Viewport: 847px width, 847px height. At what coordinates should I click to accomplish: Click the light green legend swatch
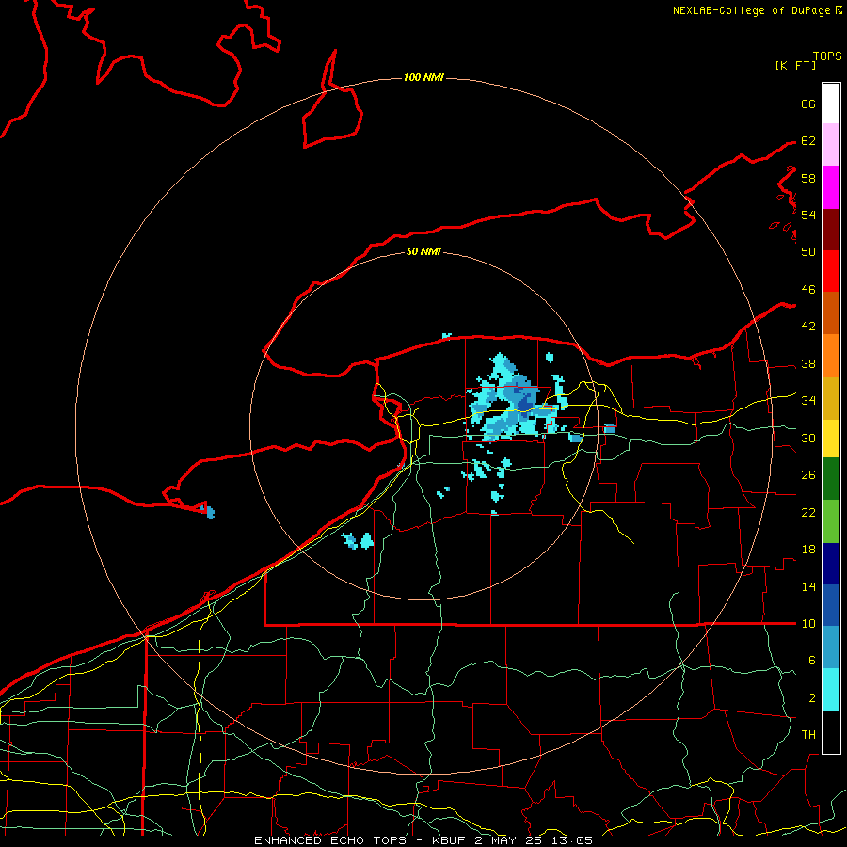(831, 521)
